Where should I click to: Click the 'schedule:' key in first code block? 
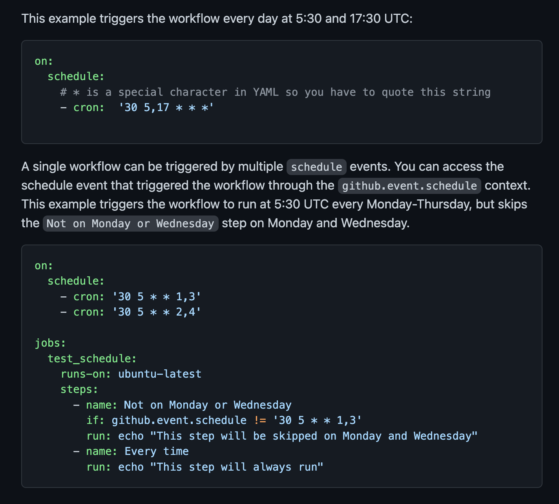click(x=76, y=77)
